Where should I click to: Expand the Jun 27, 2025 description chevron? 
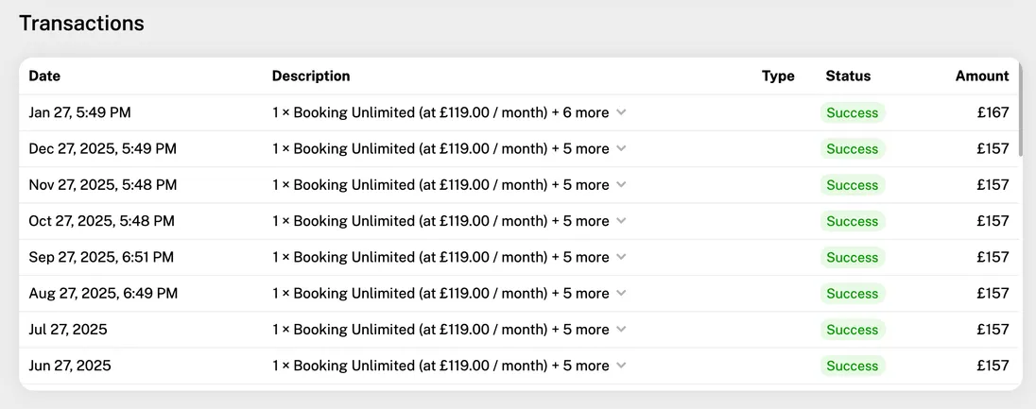pyautogui.click(x=621, y=366)
